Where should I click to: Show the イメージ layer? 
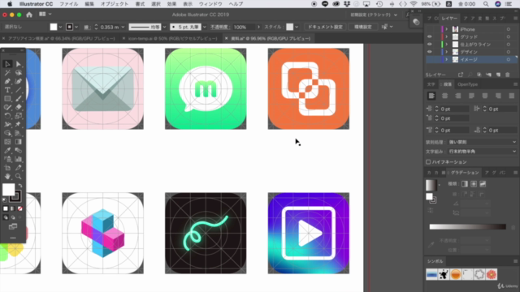coord(430,59)
